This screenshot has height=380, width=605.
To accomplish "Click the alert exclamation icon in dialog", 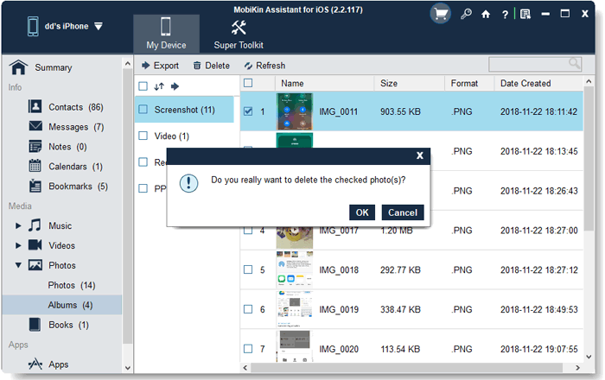I will (x=188, y=183).
